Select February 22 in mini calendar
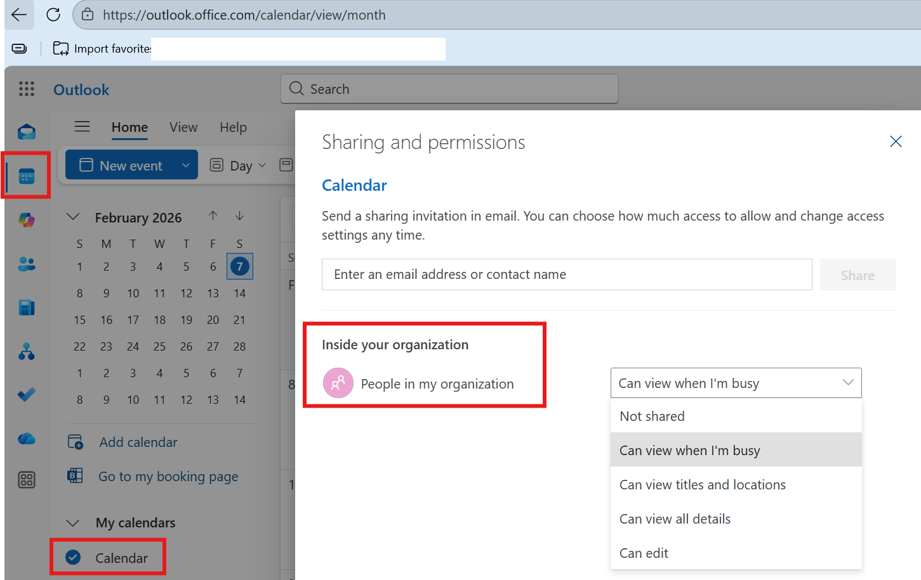 click(x=80, y=347)
